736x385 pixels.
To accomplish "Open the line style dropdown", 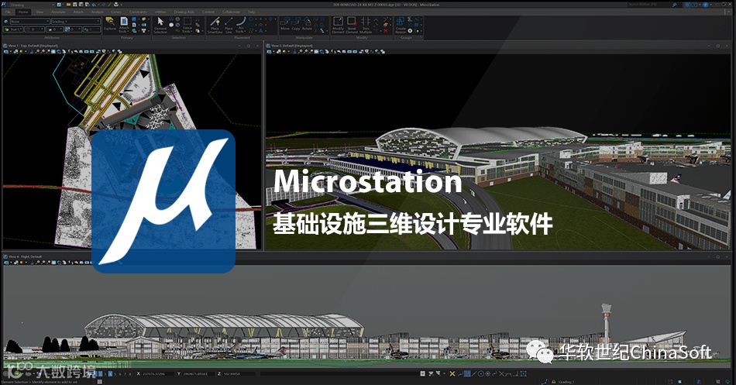I will 34,29.
